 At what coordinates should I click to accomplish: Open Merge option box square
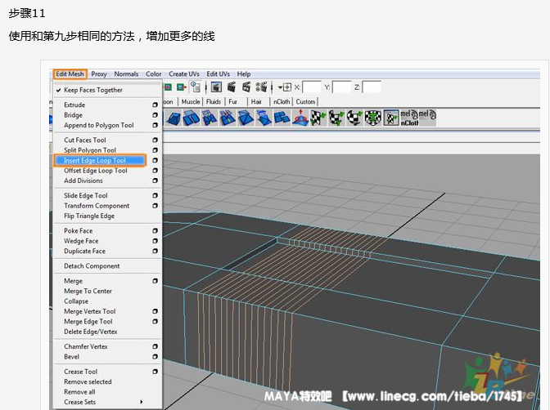pos(155,281)
